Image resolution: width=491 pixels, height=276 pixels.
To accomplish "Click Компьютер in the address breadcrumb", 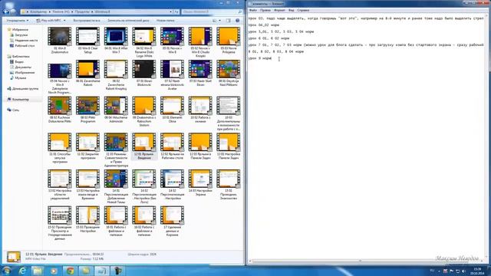I will pos(38,11).
